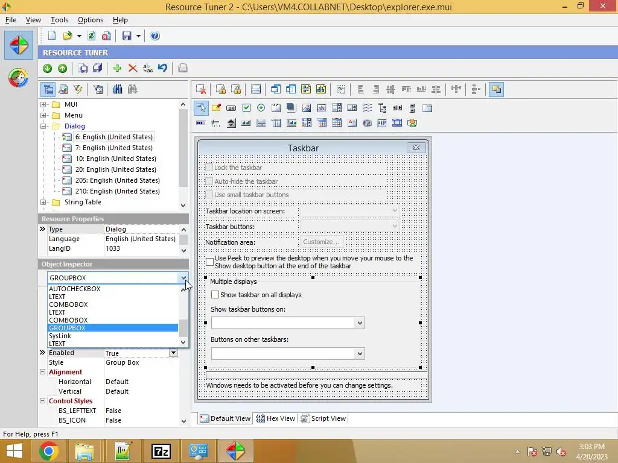Click the green up arrow icon
Viewport: 618px width, 463px height.
click(62, 69)
